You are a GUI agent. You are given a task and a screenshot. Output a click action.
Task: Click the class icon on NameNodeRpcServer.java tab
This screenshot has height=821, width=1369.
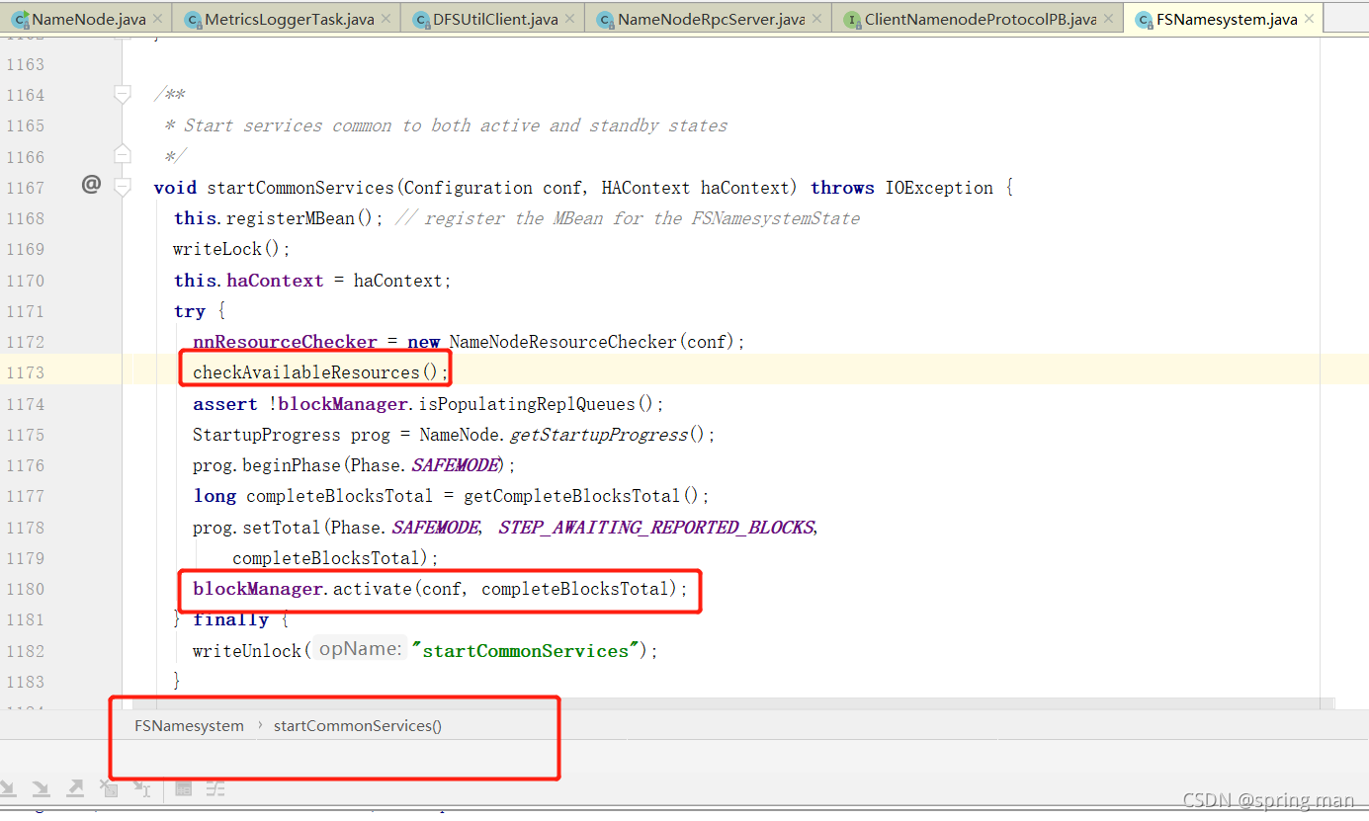(x=604, y=20)
